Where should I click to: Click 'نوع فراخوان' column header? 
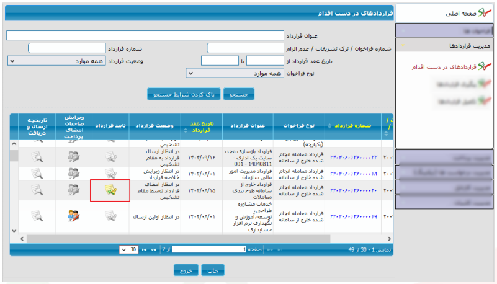pos(299,126)
